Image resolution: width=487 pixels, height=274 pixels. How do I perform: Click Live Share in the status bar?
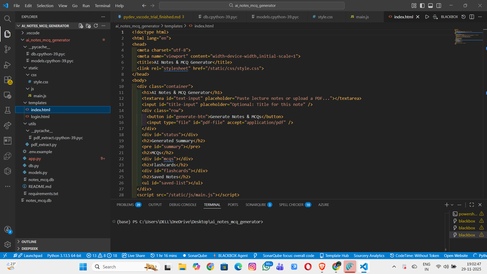133,256
